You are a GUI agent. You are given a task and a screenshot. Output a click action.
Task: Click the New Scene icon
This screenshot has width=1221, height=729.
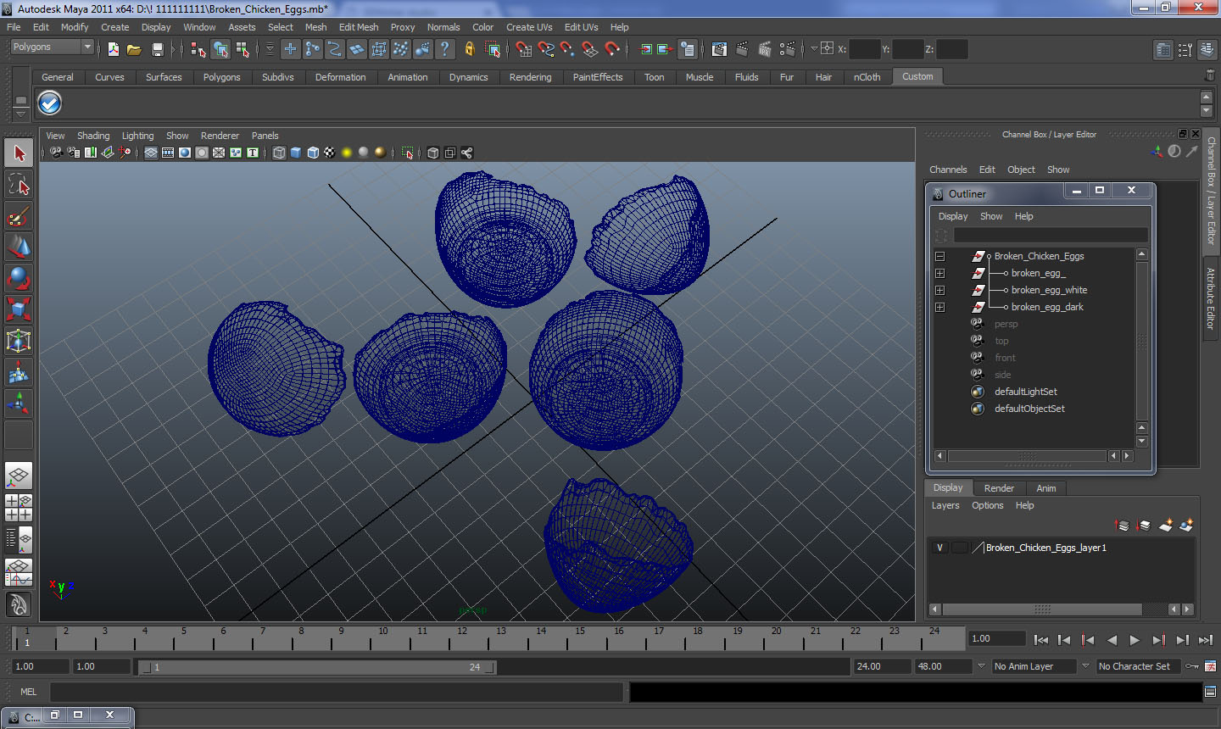[x=114, y=49]
